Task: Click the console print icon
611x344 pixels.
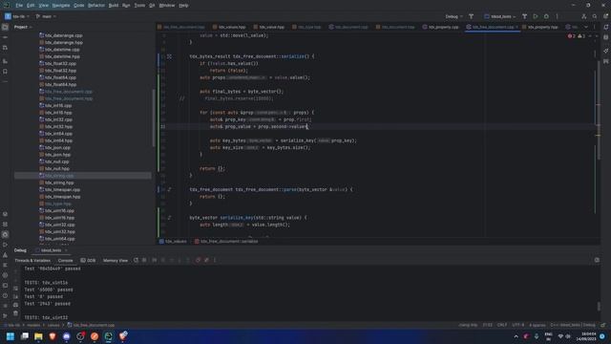Action: [15, 305]
